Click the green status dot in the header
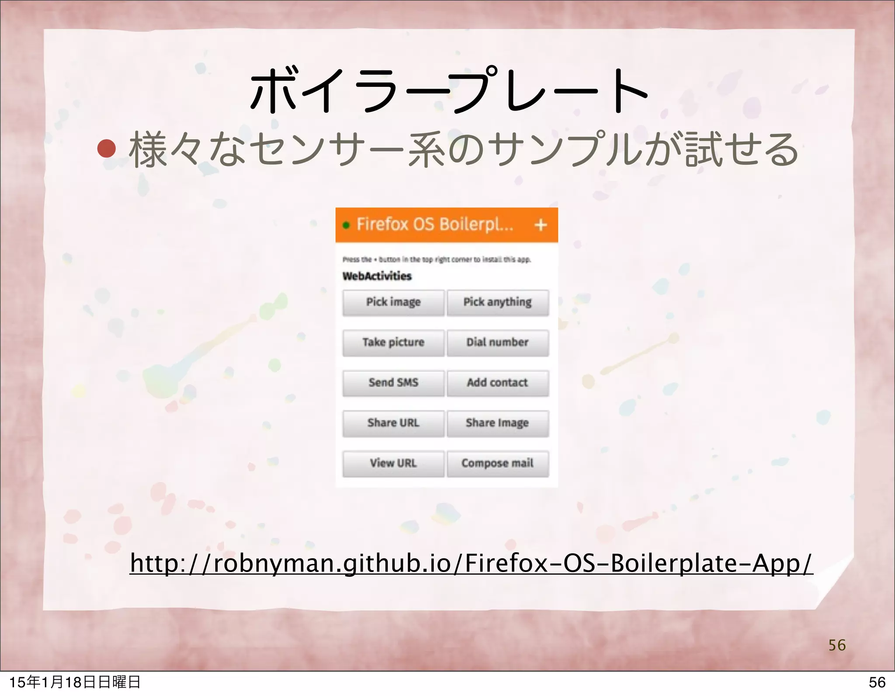 tap(346, 225)
